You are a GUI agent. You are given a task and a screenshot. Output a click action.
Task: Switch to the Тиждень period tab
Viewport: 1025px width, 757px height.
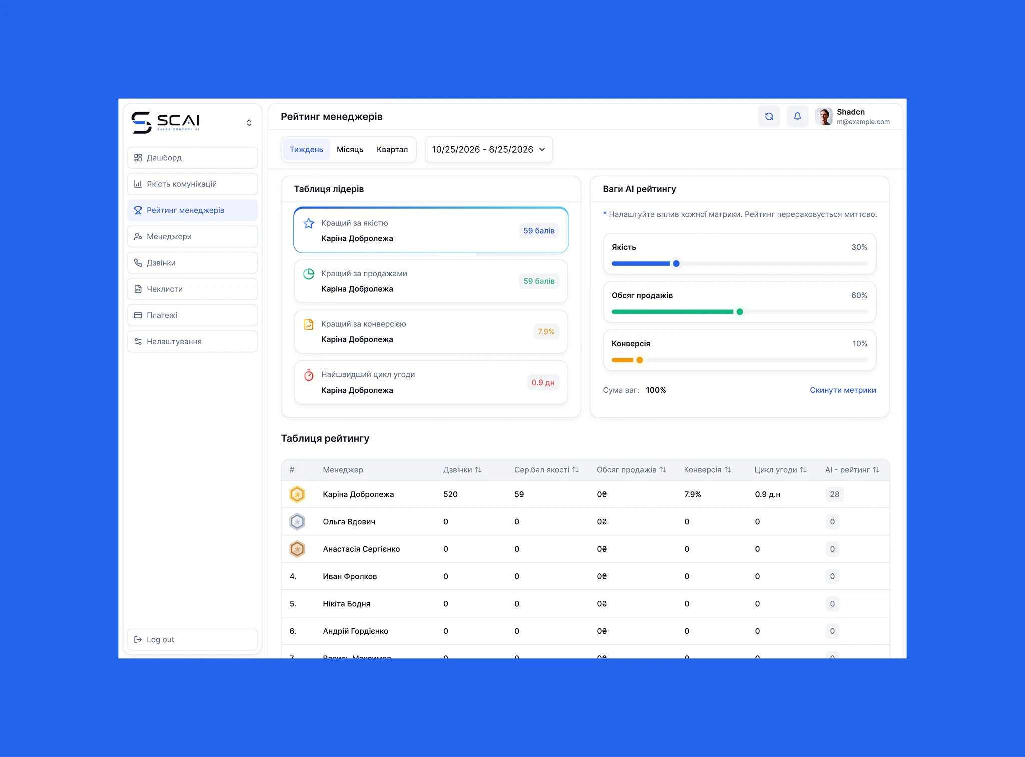pyautogui.click(x=306, y=150)
